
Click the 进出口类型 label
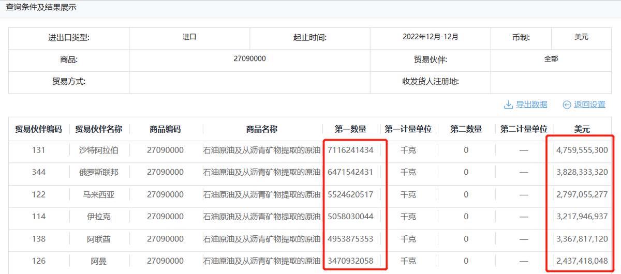click(69, 38)
